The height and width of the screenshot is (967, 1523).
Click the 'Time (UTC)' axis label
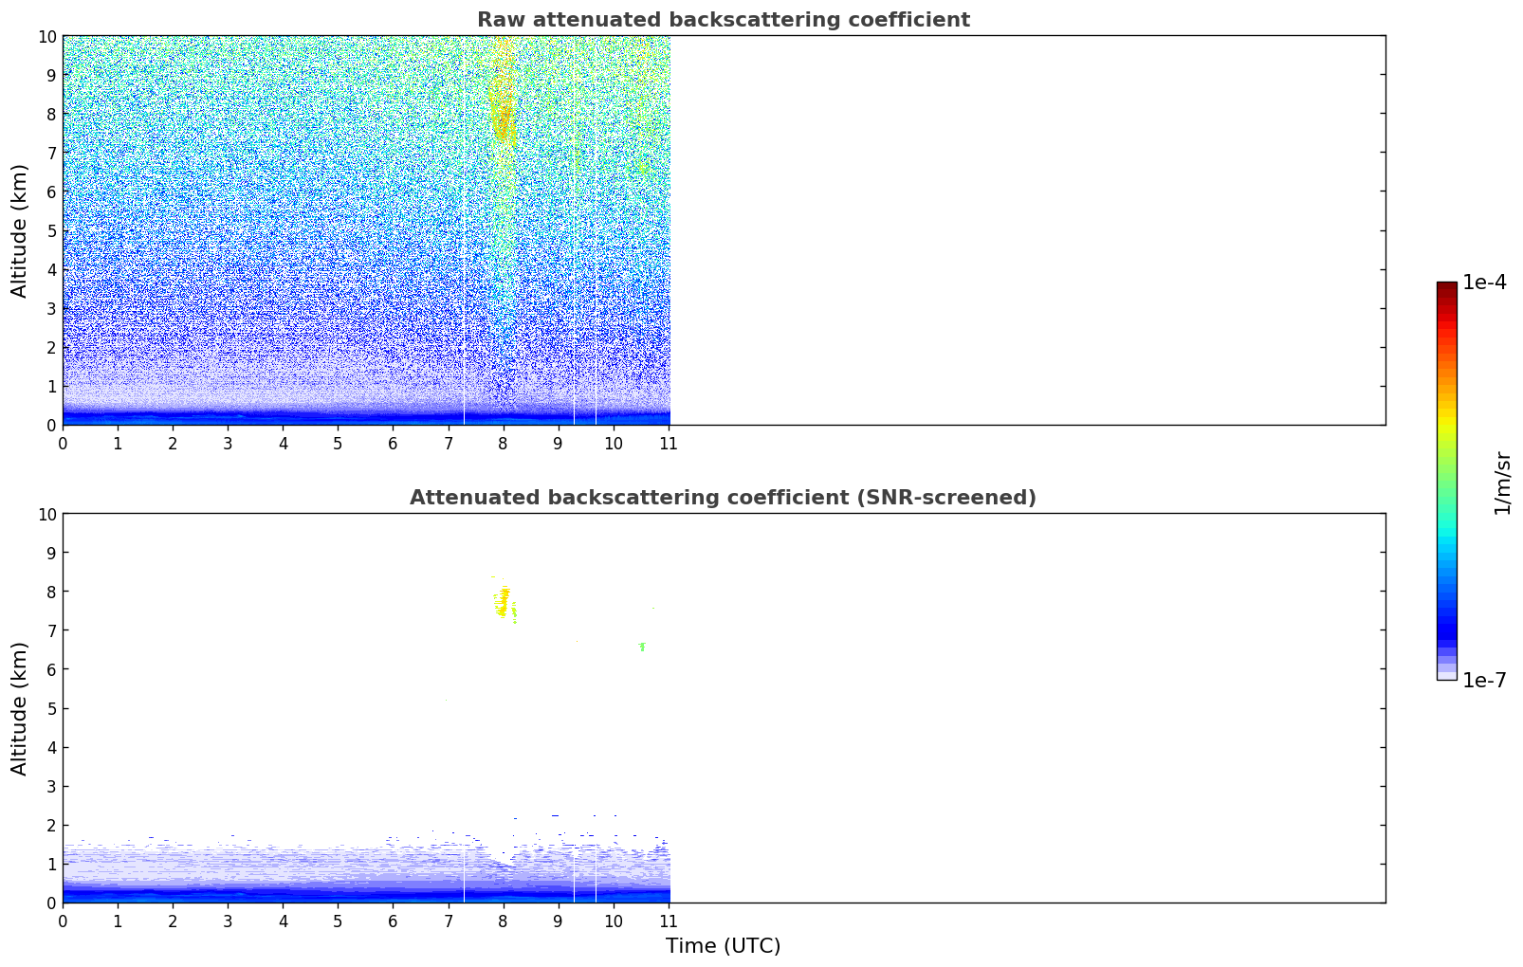(x=723, y=945)
